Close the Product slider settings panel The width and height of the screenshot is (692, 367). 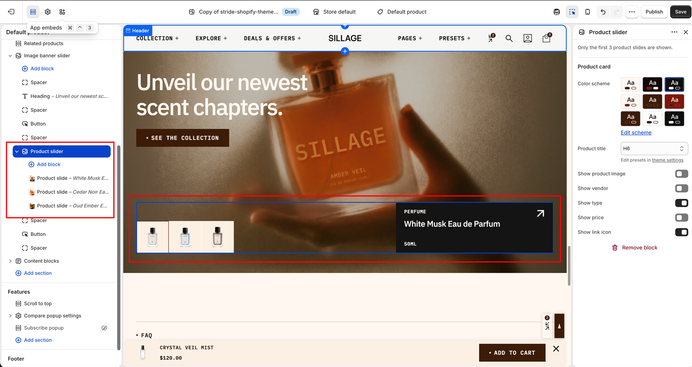685,32
